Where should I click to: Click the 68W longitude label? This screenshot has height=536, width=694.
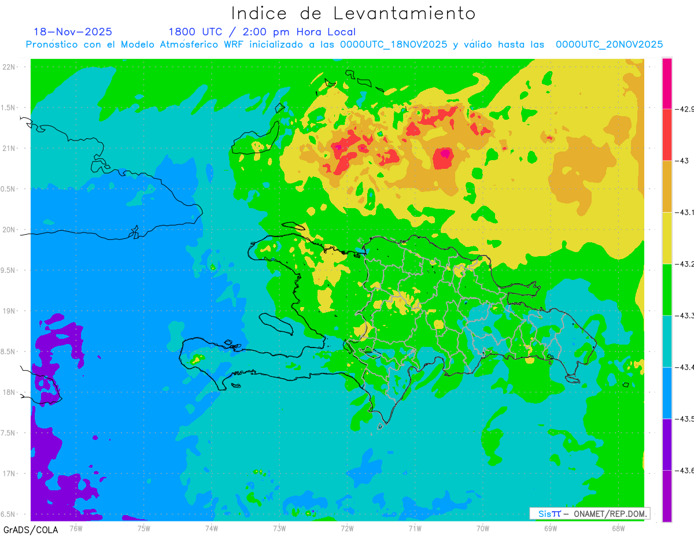point(618,527)
